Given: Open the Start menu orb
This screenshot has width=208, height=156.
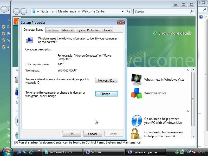Looking at the screenshot, I should click(x=8, y=152).
